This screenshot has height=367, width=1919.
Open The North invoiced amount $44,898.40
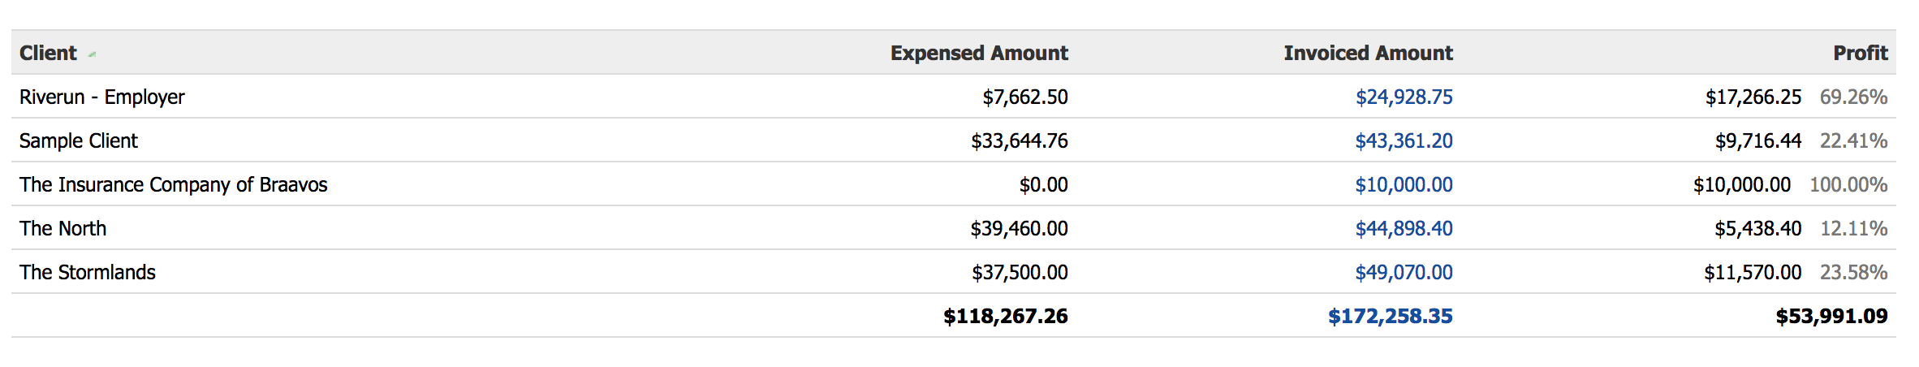pos(1404,228)
